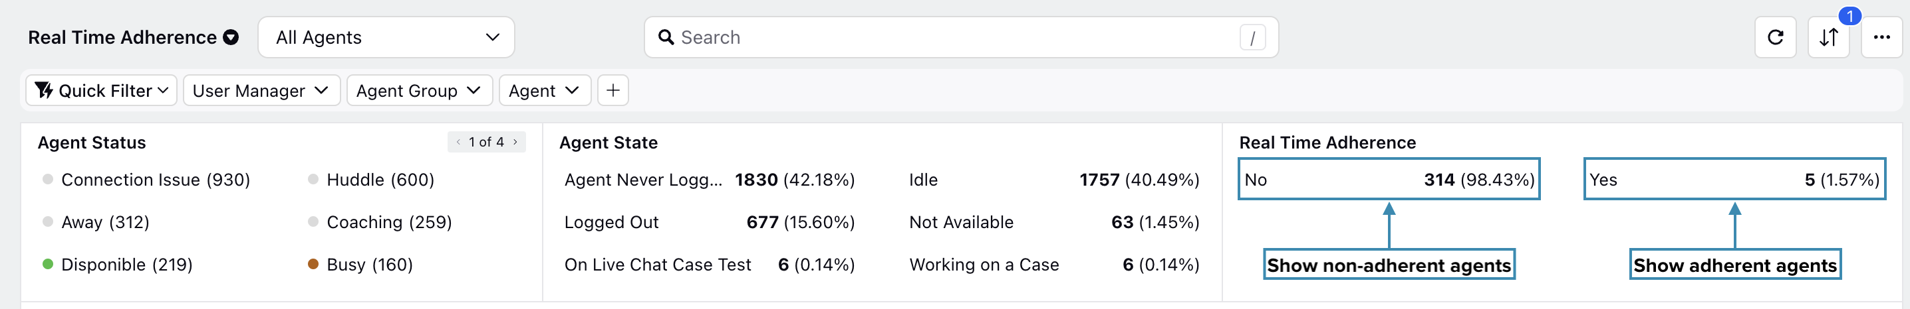Toggle the Connection Issue status
The image size is (1910, 309).
(x=146, y=180)
